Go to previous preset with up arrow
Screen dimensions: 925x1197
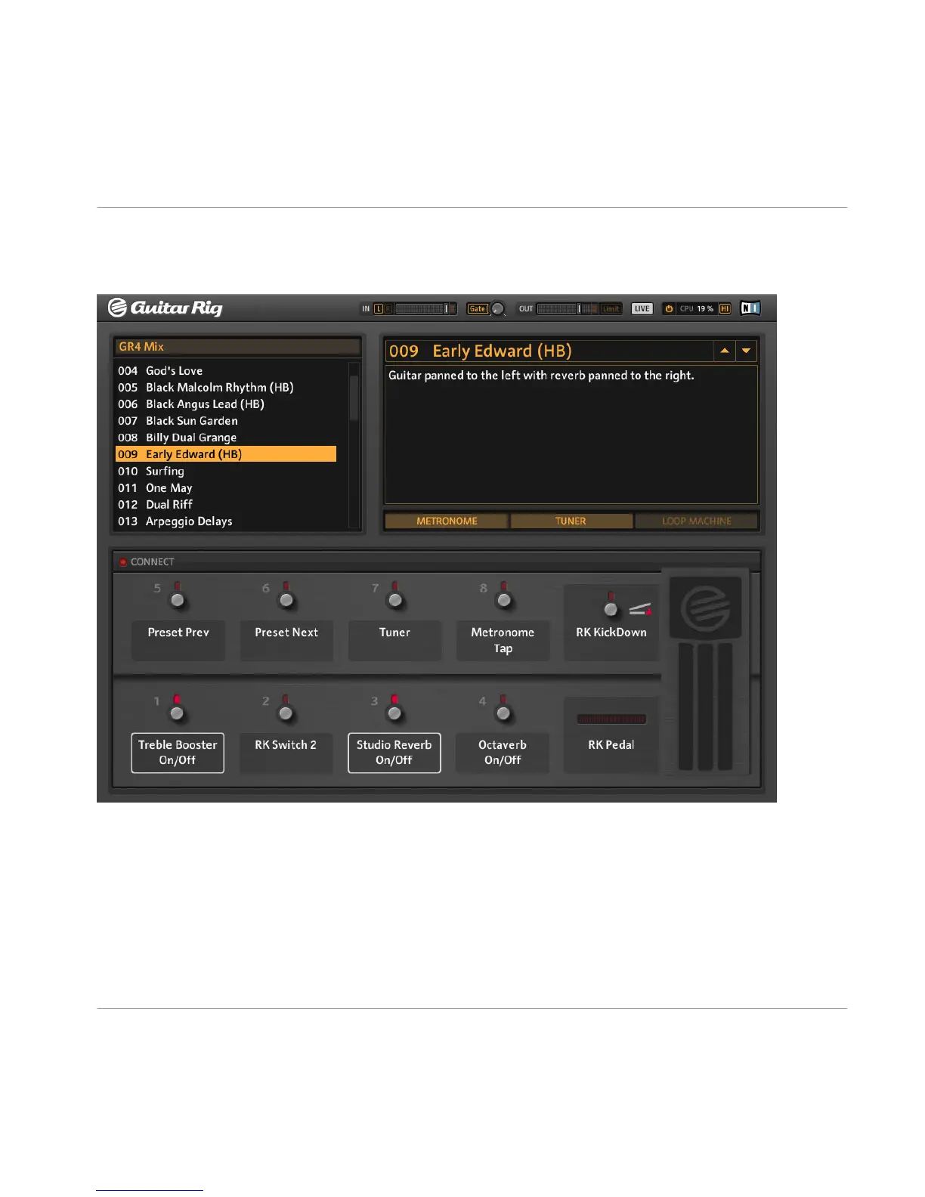tap(725, 351)
